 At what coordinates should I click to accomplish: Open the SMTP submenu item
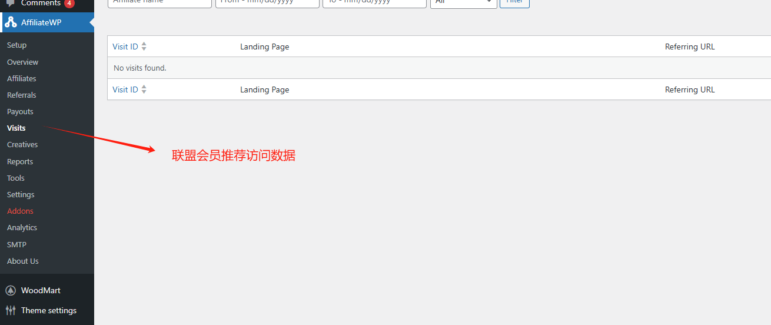coord(16,244)
